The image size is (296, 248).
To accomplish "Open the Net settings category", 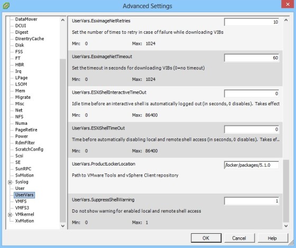I will [18, 110].
